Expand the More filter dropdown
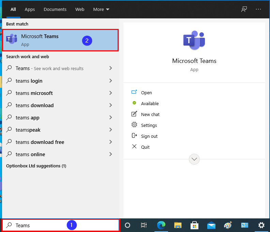Viewport: 270px width, 232px height. coord(101,9)
